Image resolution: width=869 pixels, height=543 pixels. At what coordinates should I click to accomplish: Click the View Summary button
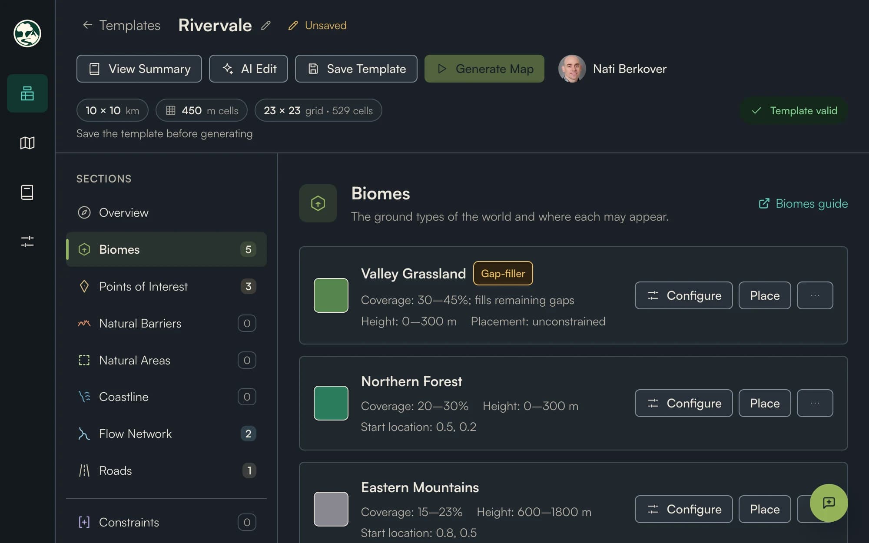click(x=139, y=69)
